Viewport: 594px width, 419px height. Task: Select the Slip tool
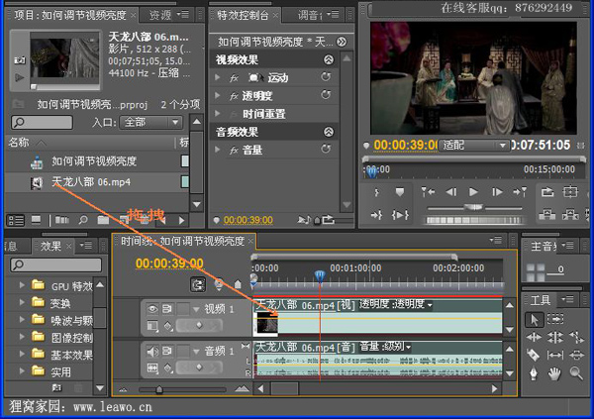tap(555, 355)
